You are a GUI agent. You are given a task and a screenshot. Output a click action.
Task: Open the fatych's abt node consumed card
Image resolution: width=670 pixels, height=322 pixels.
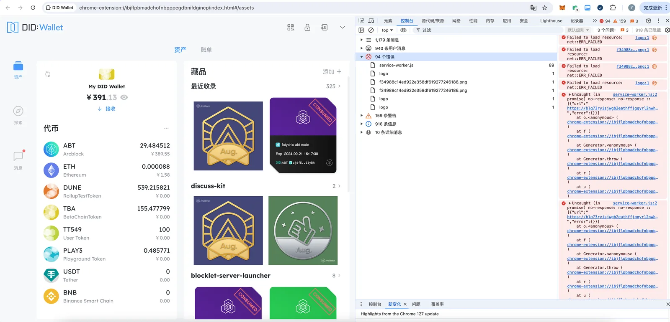tap(303, 135)
